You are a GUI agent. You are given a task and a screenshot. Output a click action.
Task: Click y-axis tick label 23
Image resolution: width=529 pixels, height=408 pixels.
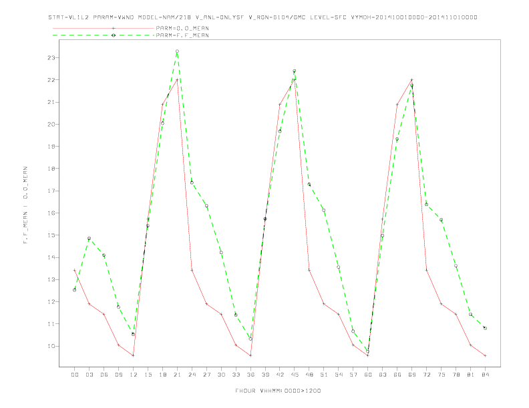(51, 58)
